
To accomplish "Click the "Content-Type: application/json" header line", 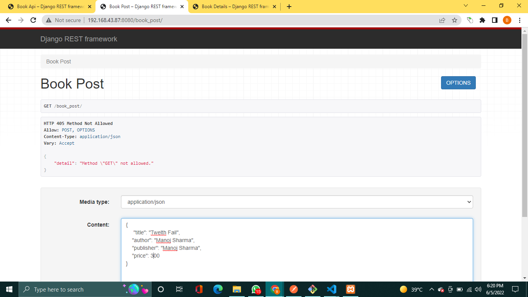I will coord(82,137).
